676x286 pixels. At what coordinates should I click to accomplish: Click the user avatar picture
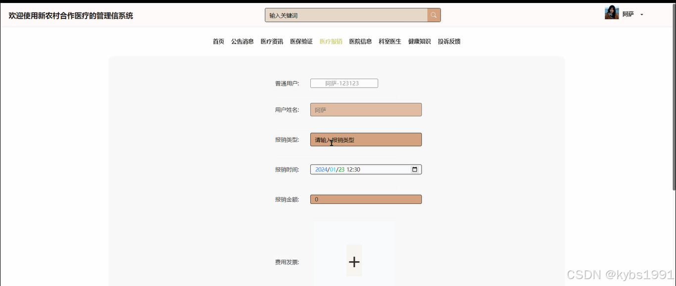[x=612, y=12]
